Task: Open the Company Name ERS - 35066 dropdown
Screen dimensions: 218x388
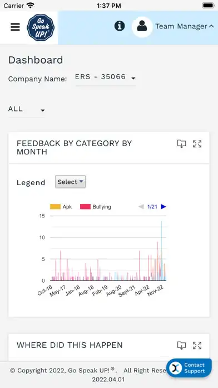Action: pos(106,77)
